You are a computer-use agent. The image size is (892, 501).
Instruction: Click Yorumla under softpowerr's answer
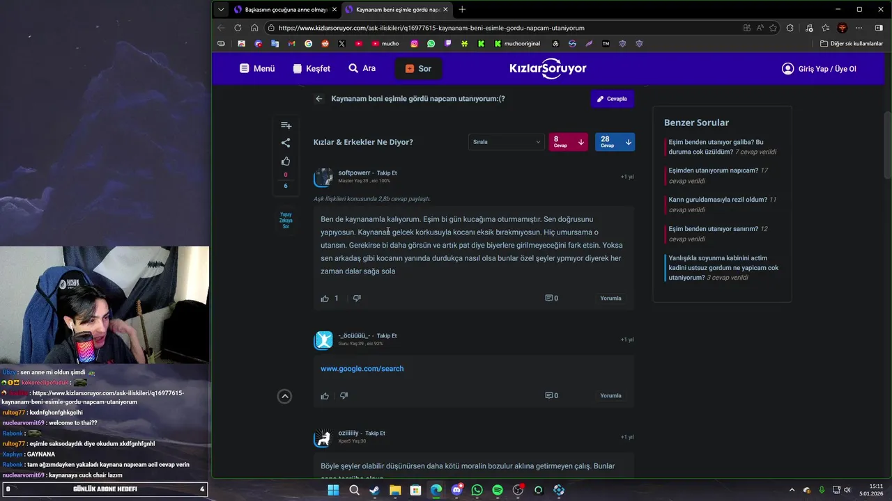pyautogui.click(x=610, y=299)
